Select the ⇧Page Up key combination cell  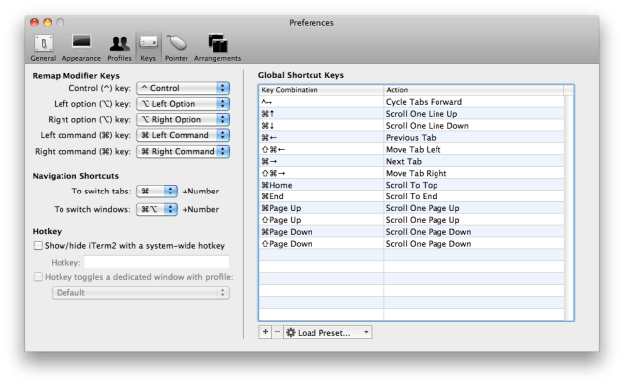point(321,220)
